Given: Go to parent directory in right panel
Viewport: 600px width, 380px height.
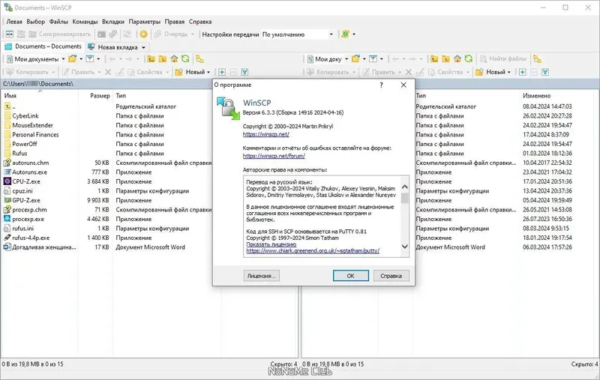Looking at the screenshot, I should [434, 59].
